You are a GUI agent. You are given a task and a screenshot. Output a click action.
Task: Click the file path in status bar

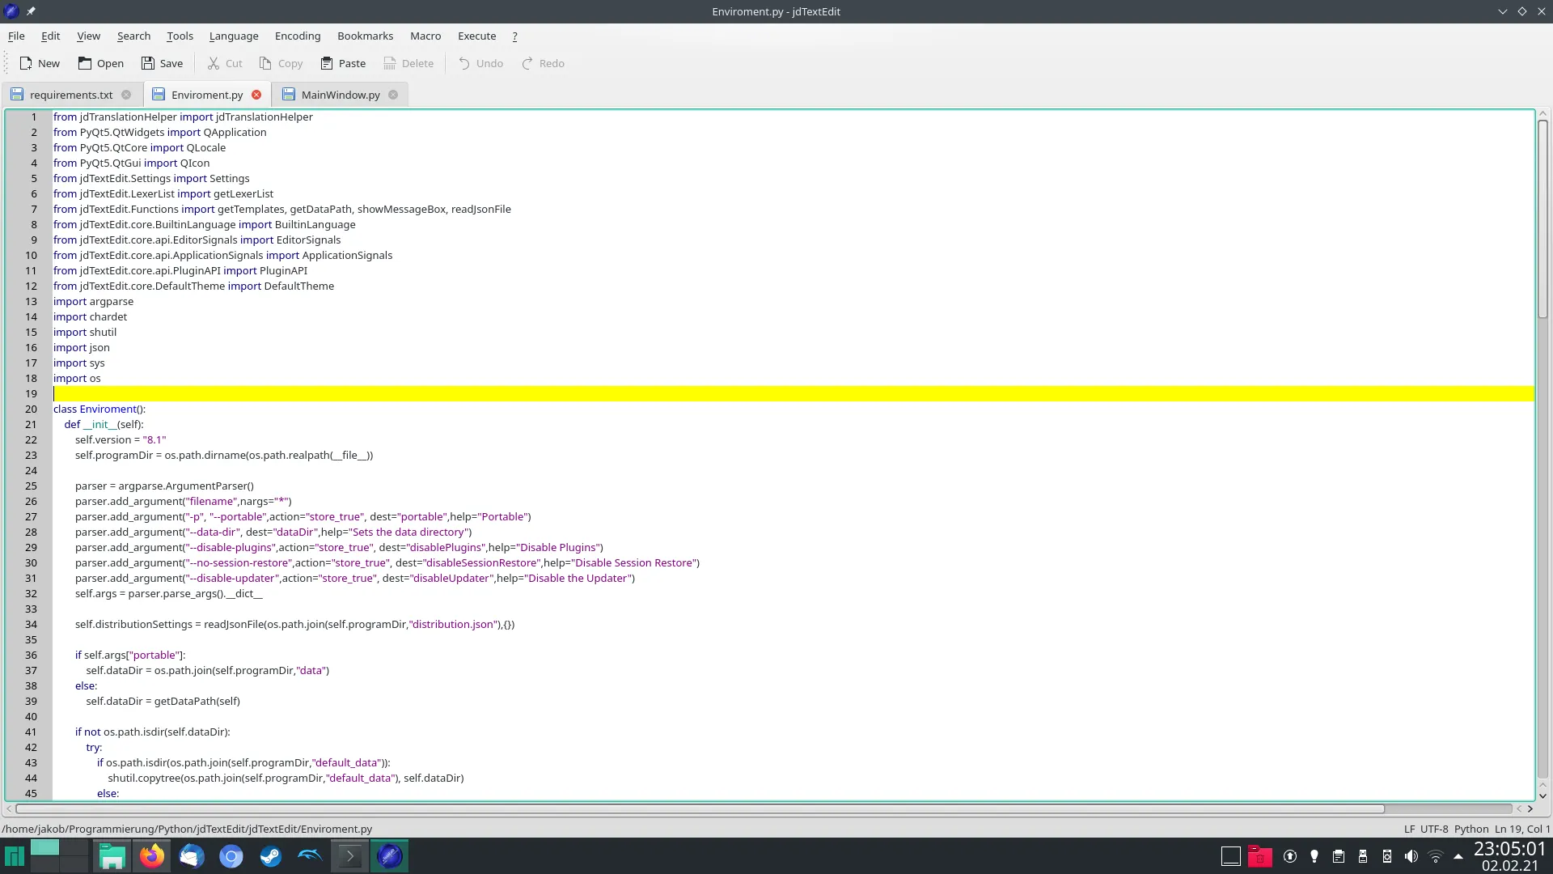tap(187, 829)
